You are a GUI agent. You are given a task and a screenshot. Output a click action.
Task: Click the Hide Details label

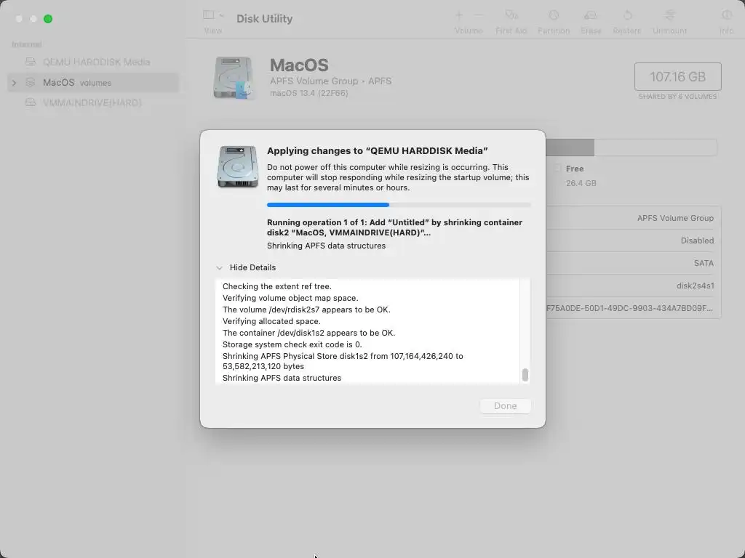tap(252, 267)
